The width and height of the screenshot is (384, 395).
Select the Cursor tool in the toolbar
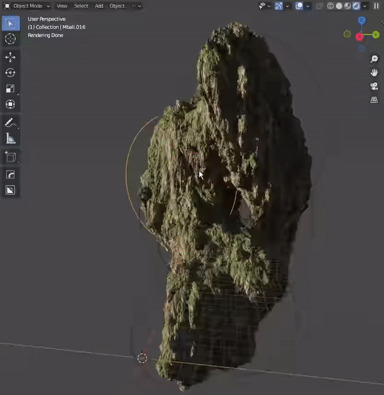11,39
